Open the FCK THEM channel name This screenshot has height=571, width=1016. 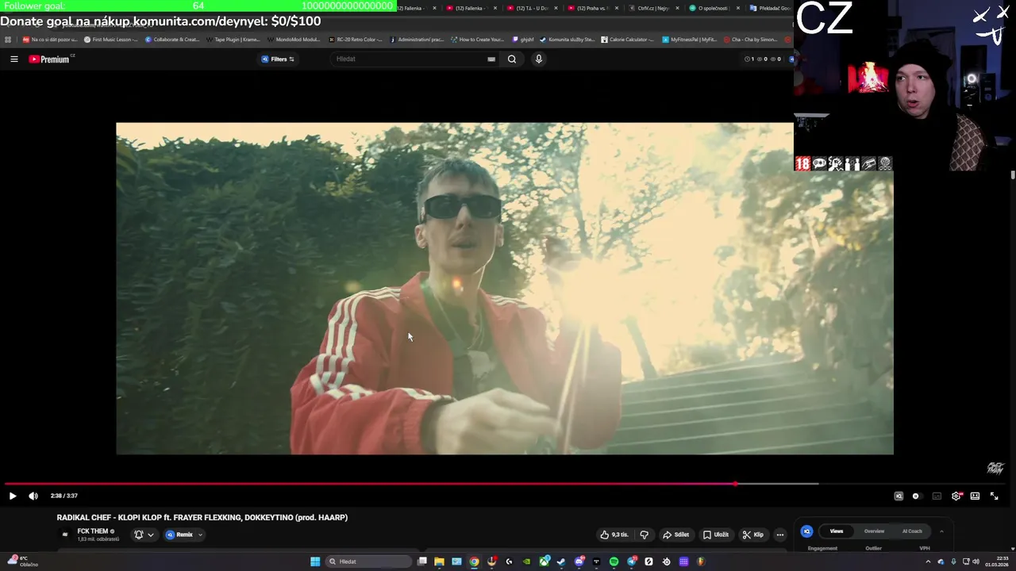(x=92, y=531)
